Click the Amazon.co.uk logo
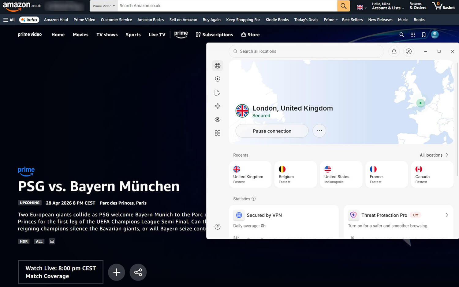This screenshot has width=459, height=287. [x=22, y=6]
